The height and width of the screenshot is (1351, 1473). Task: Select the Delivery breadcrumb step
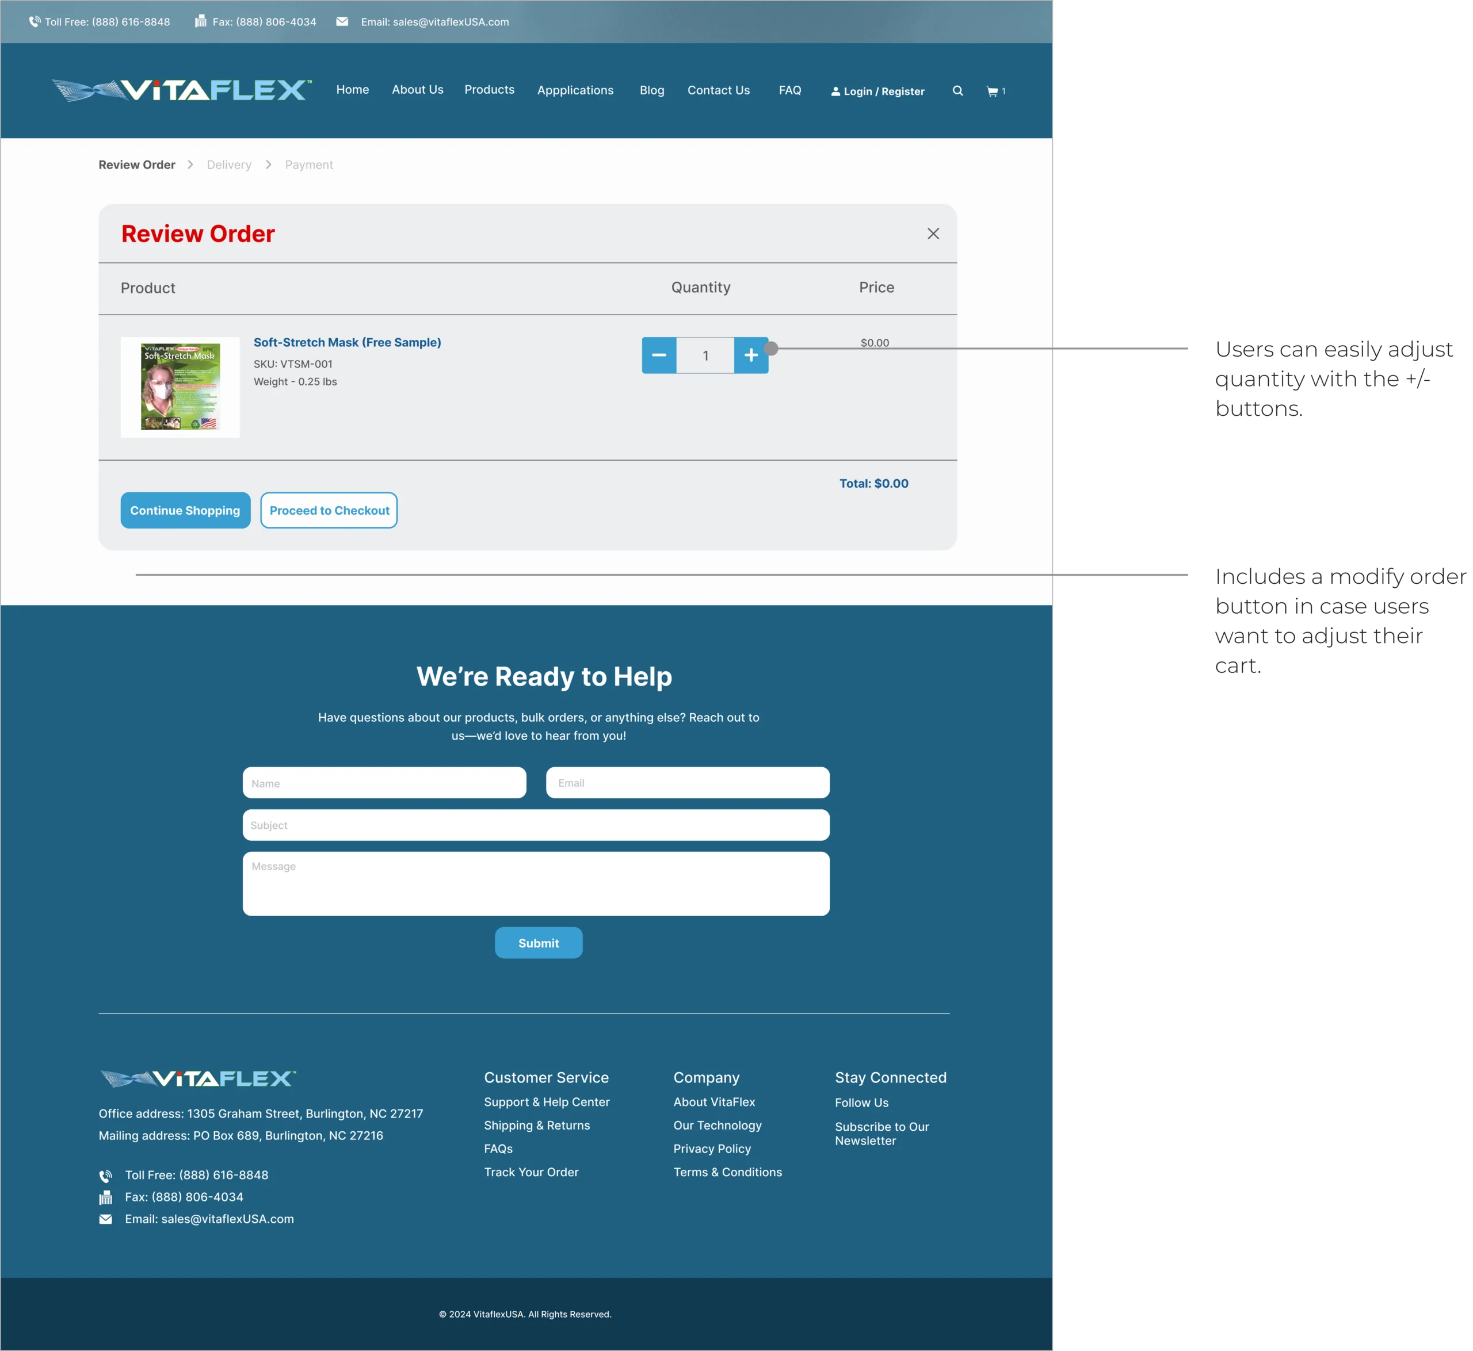229,164
